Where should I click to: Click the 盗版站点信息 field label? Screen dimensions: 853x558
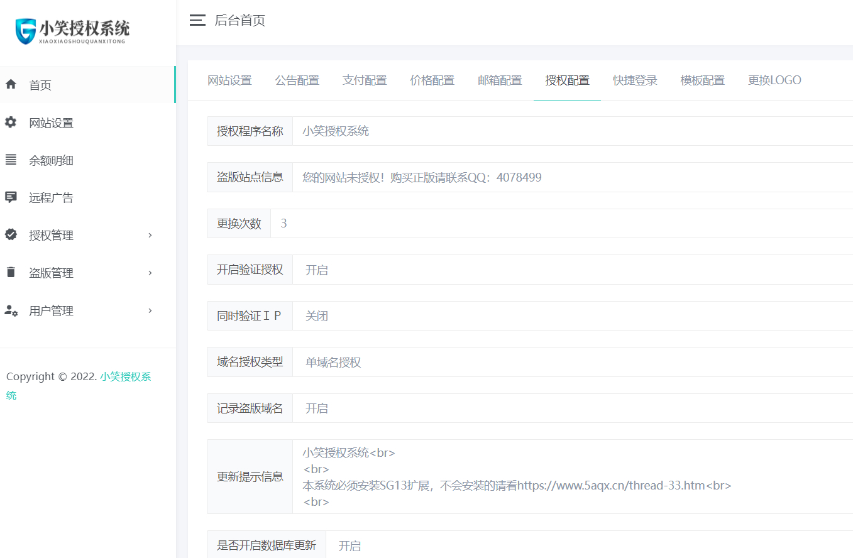(250, 177)
